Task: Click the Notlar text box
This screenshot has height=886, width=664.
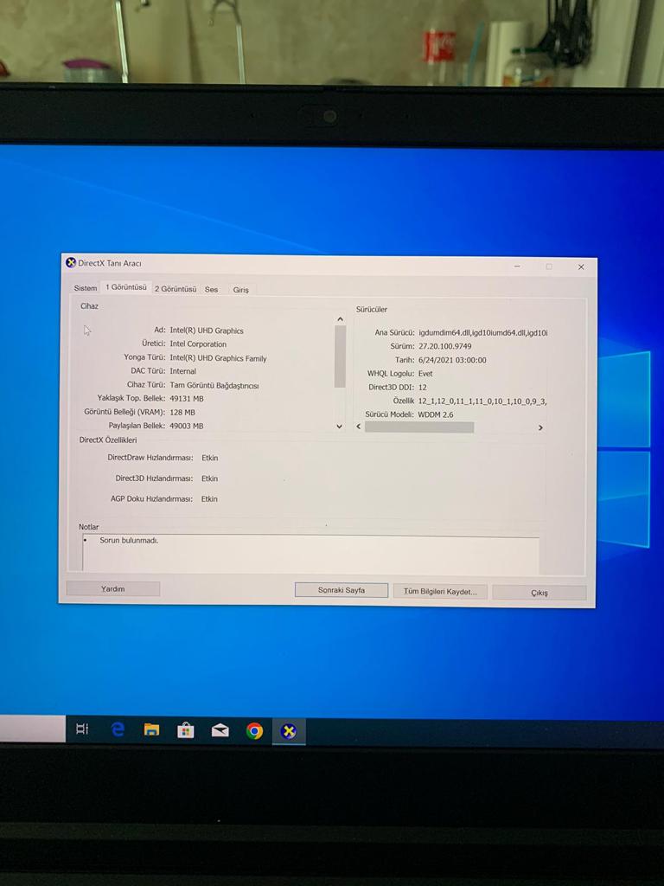Action: (310, 553)
